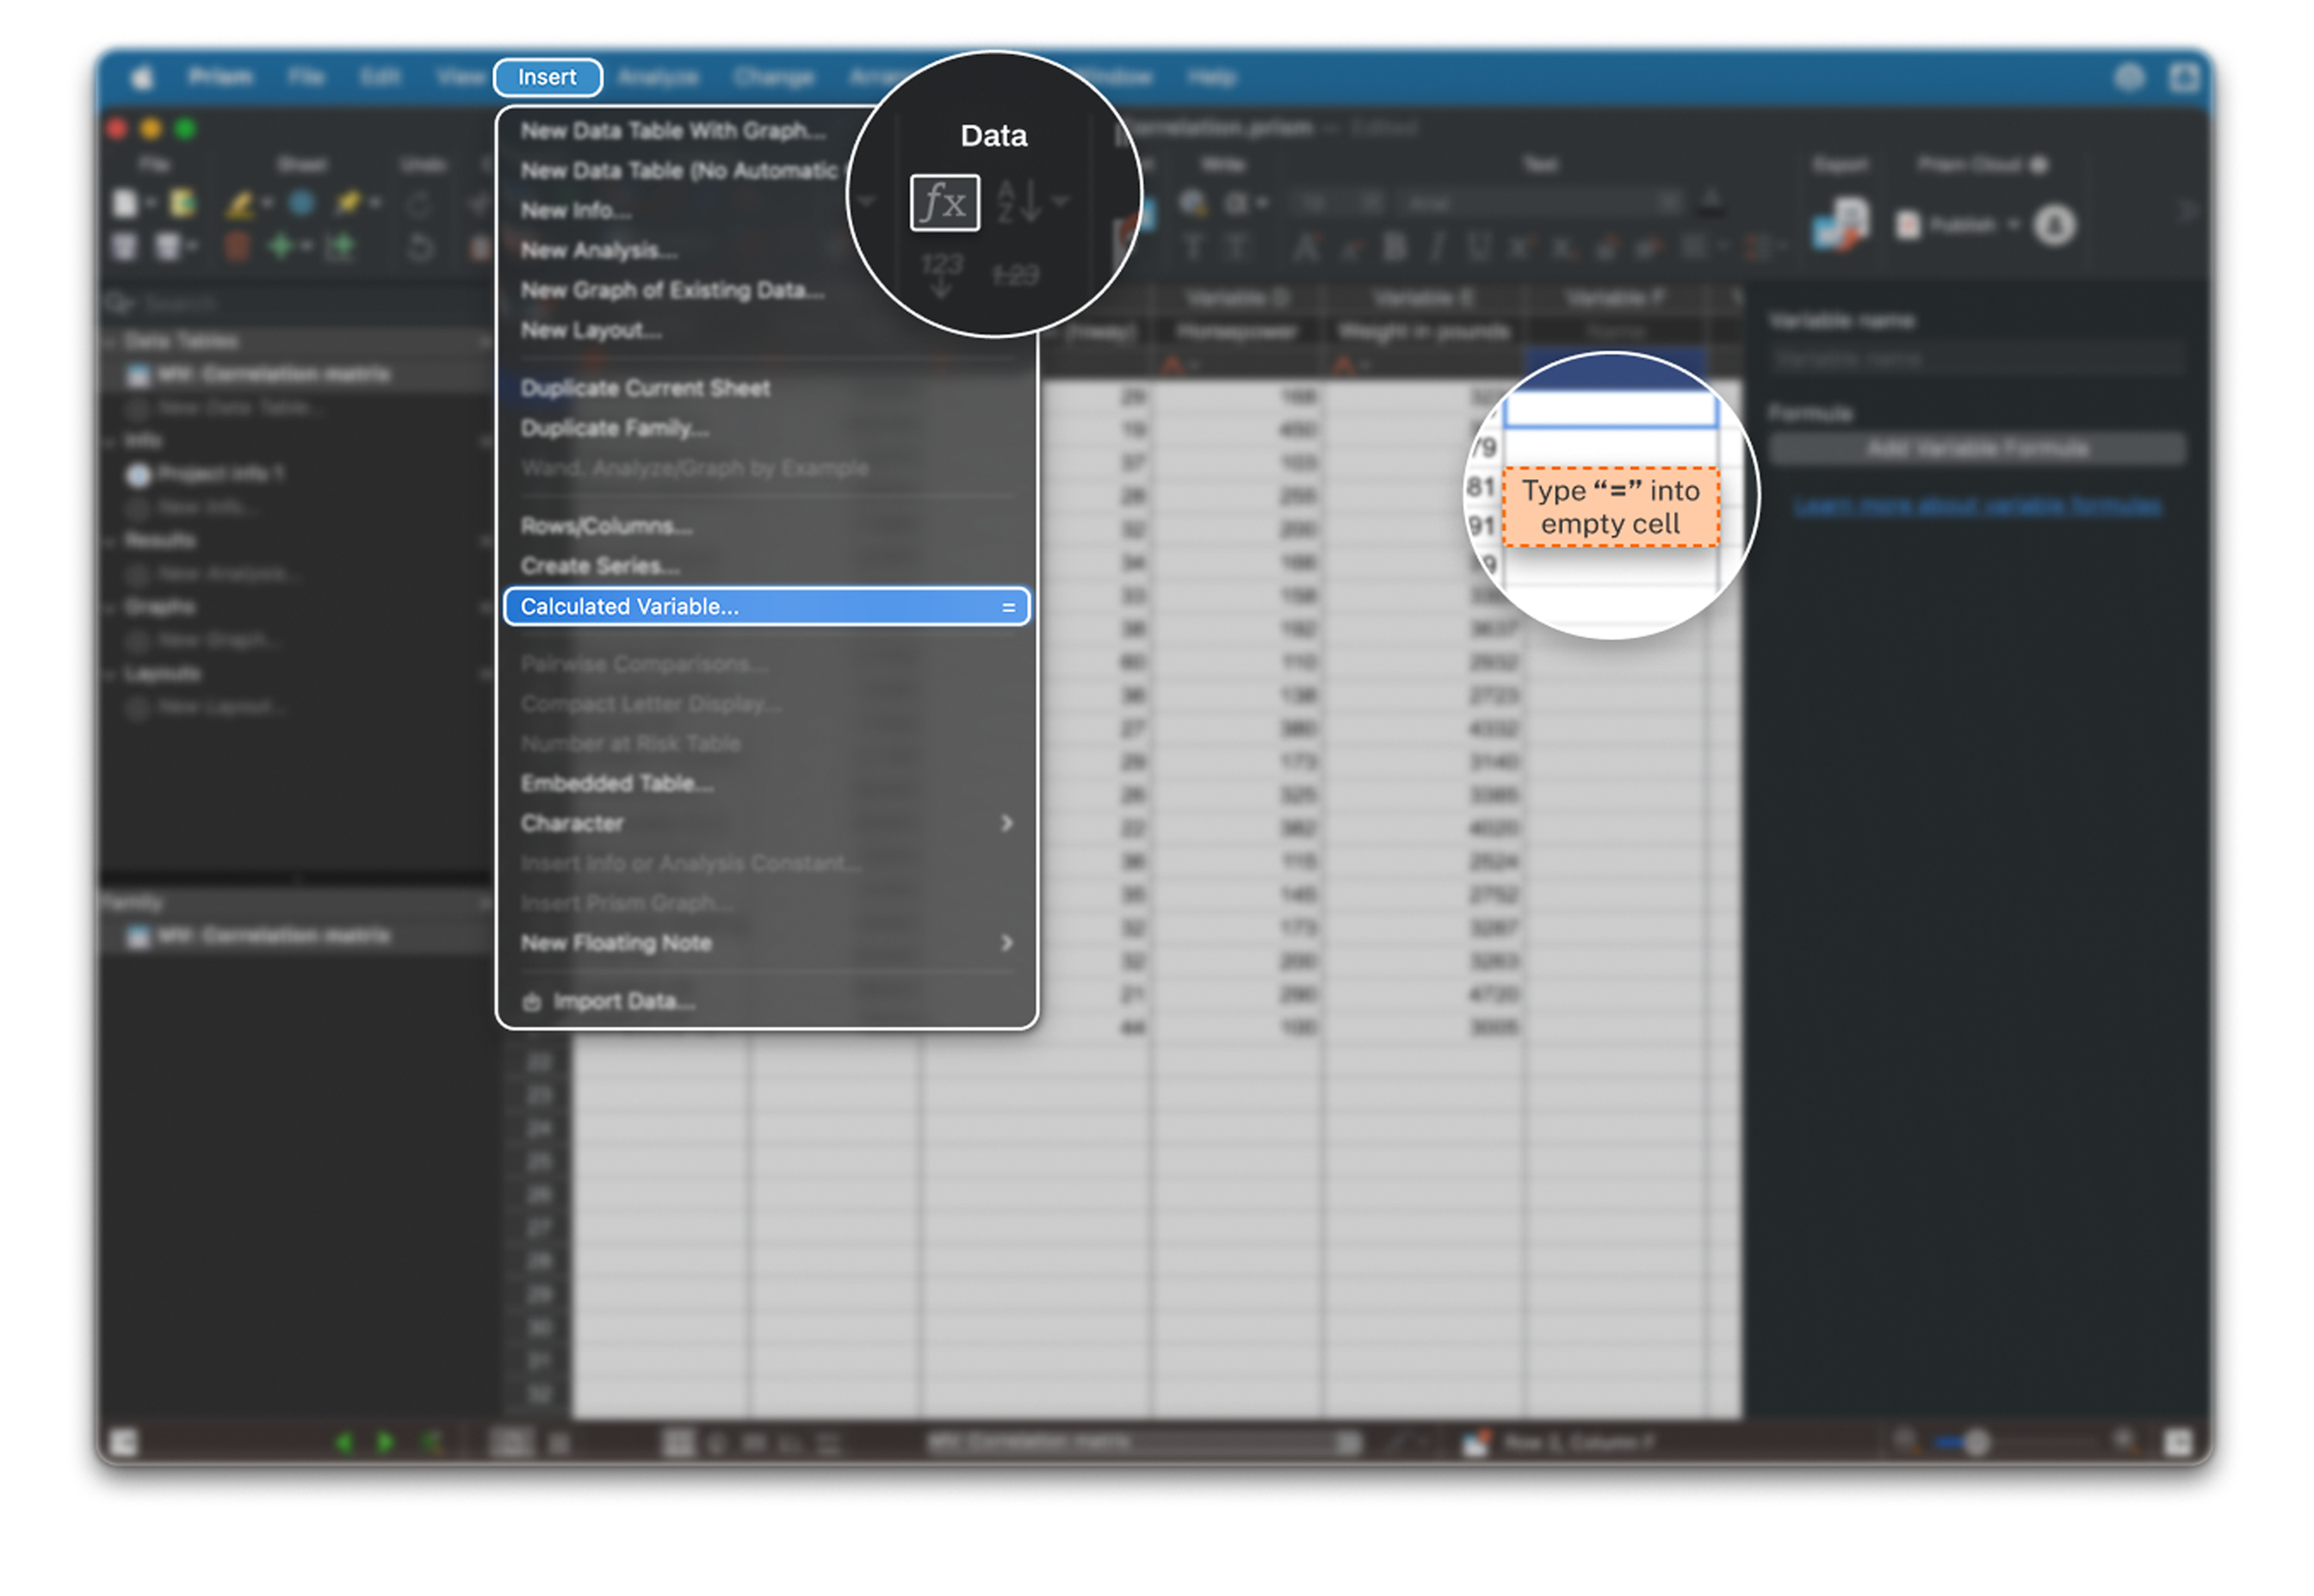Click the red trash delete sheet icon
The height and width of the screenshot is (1596, 2314).
coord(237,246)
